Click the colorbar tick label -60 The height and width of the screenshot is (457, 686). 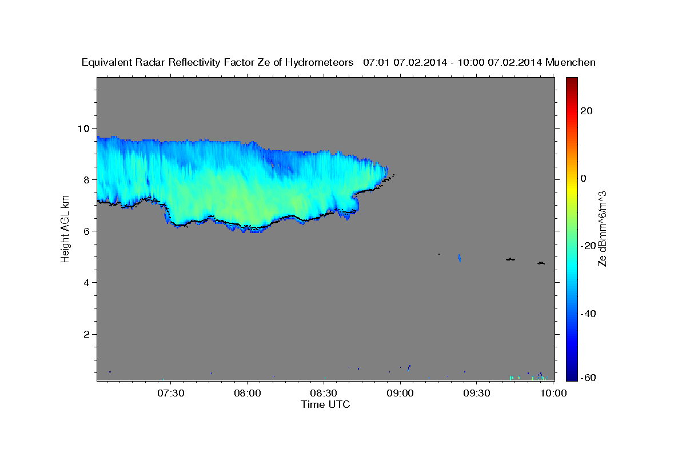pyautogui.click(x=587, y=377)
